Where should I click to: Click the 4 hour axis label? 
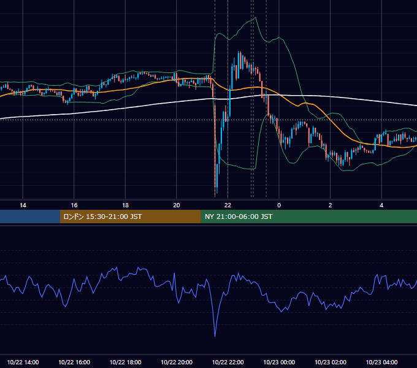381,205
